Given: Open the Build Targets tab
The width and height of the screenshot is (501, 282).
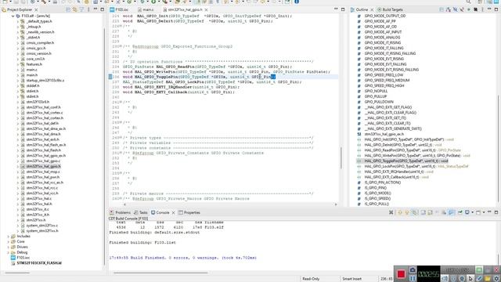Looking at the screenshot, I should tap(390, 9).
